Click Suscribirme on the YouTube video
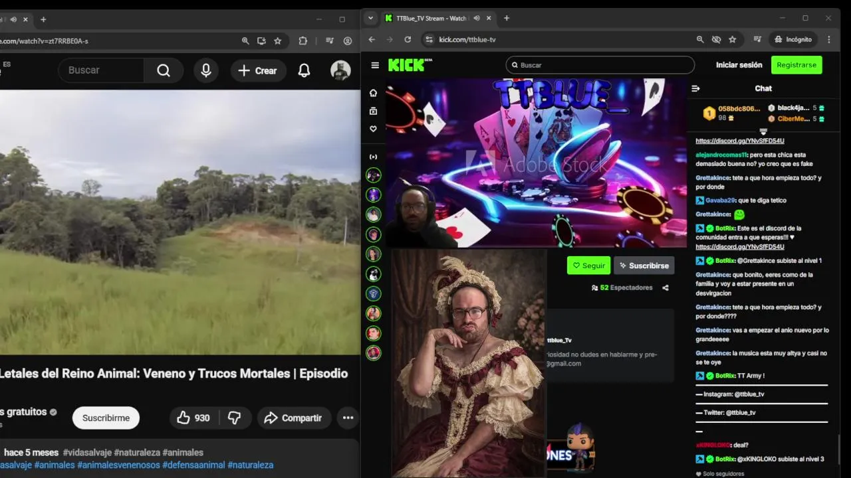The width and height of the screenshot is (851, 478). (106, 418)
